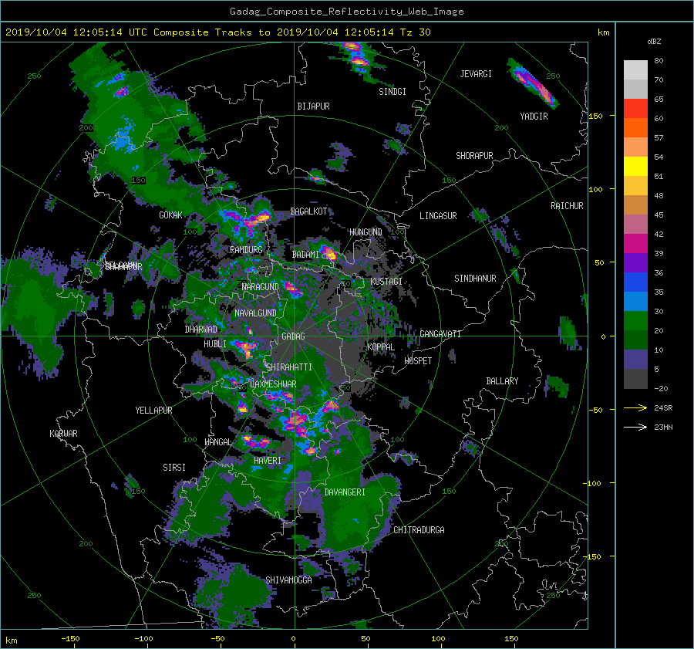Pick the red 60 dBZ legend swatch
694x649 pixels.
click(635, 108)
